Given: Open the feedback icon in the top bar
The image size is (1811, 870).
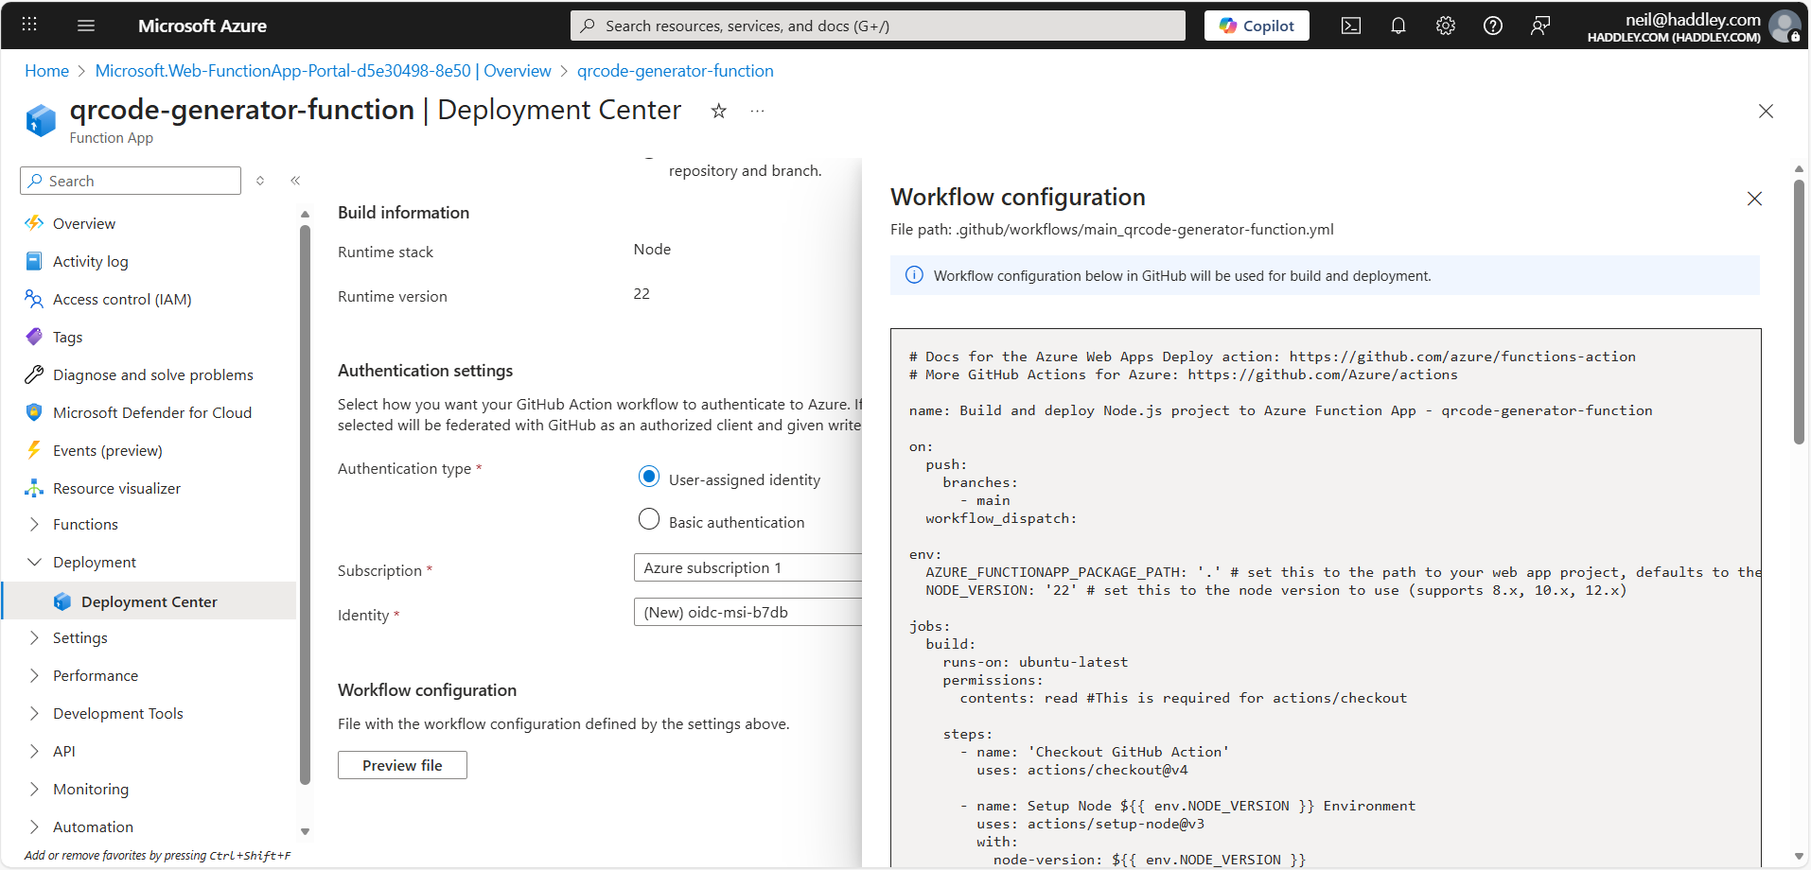Looking at the screenshot, I should click(1540, 26).
